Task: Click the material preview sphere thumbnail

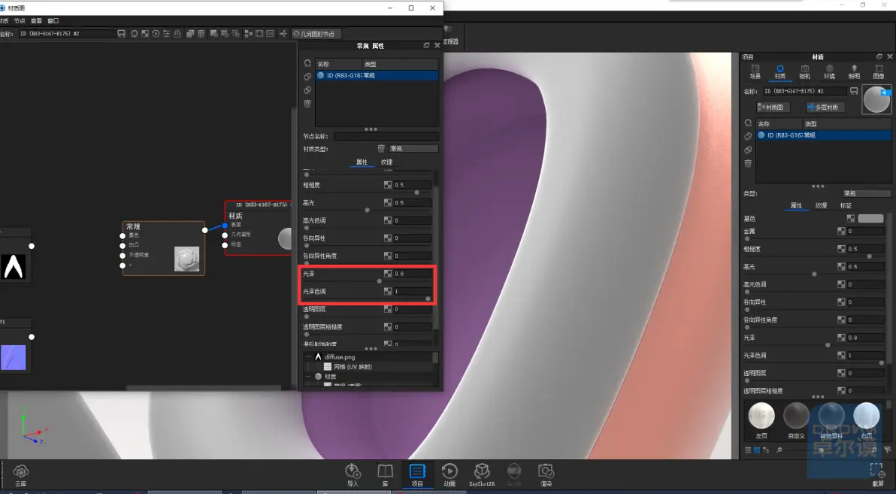Action: coord(876,99)
